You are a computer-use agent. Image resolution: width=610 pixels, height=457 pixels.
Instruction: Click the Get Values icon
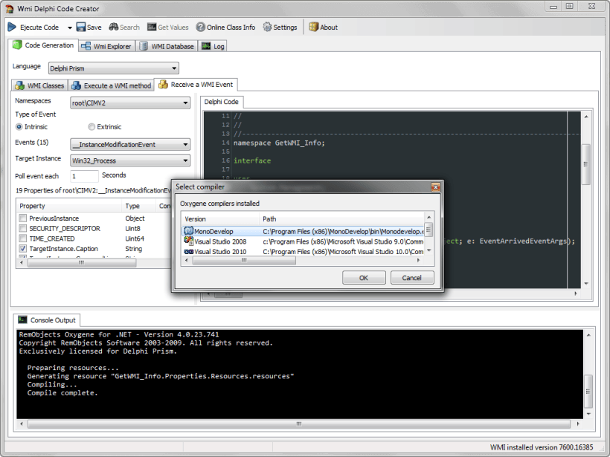click(x=152, y=27)
